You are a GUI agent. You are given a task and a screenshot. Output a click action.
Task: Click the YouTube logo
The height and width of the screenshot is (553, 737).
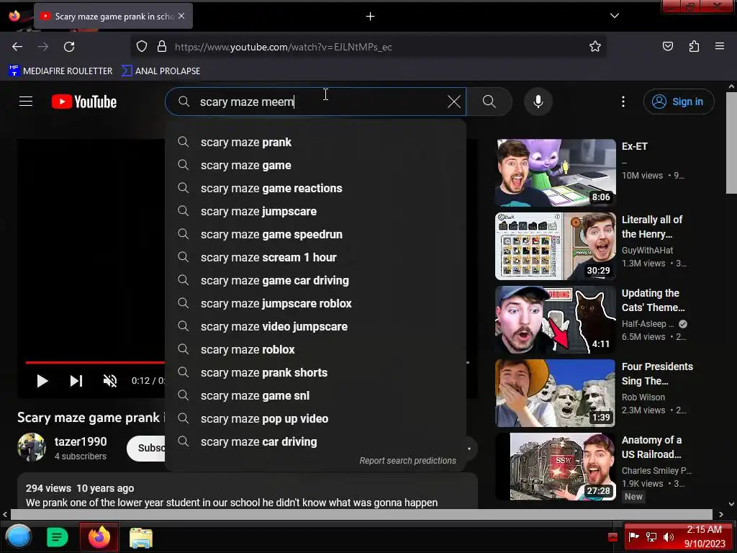84,102
